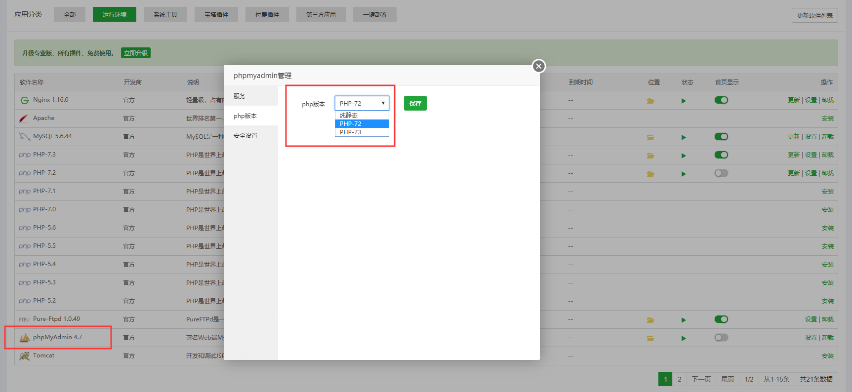The image size is (852, 392).
Task: Select the 宝塔插件 category tab
Action: pyautogui.click(x=216, y=14)
